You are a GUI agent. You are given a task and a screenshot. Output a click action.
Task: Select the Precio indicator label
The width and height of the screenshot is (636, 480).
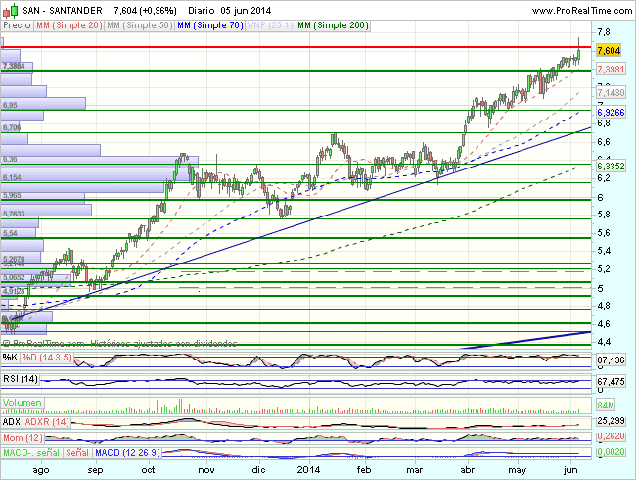click(17, 25)
